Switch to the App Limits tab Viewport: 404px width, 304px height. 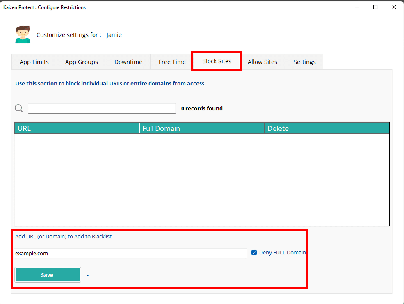click(x=34, y=62)
